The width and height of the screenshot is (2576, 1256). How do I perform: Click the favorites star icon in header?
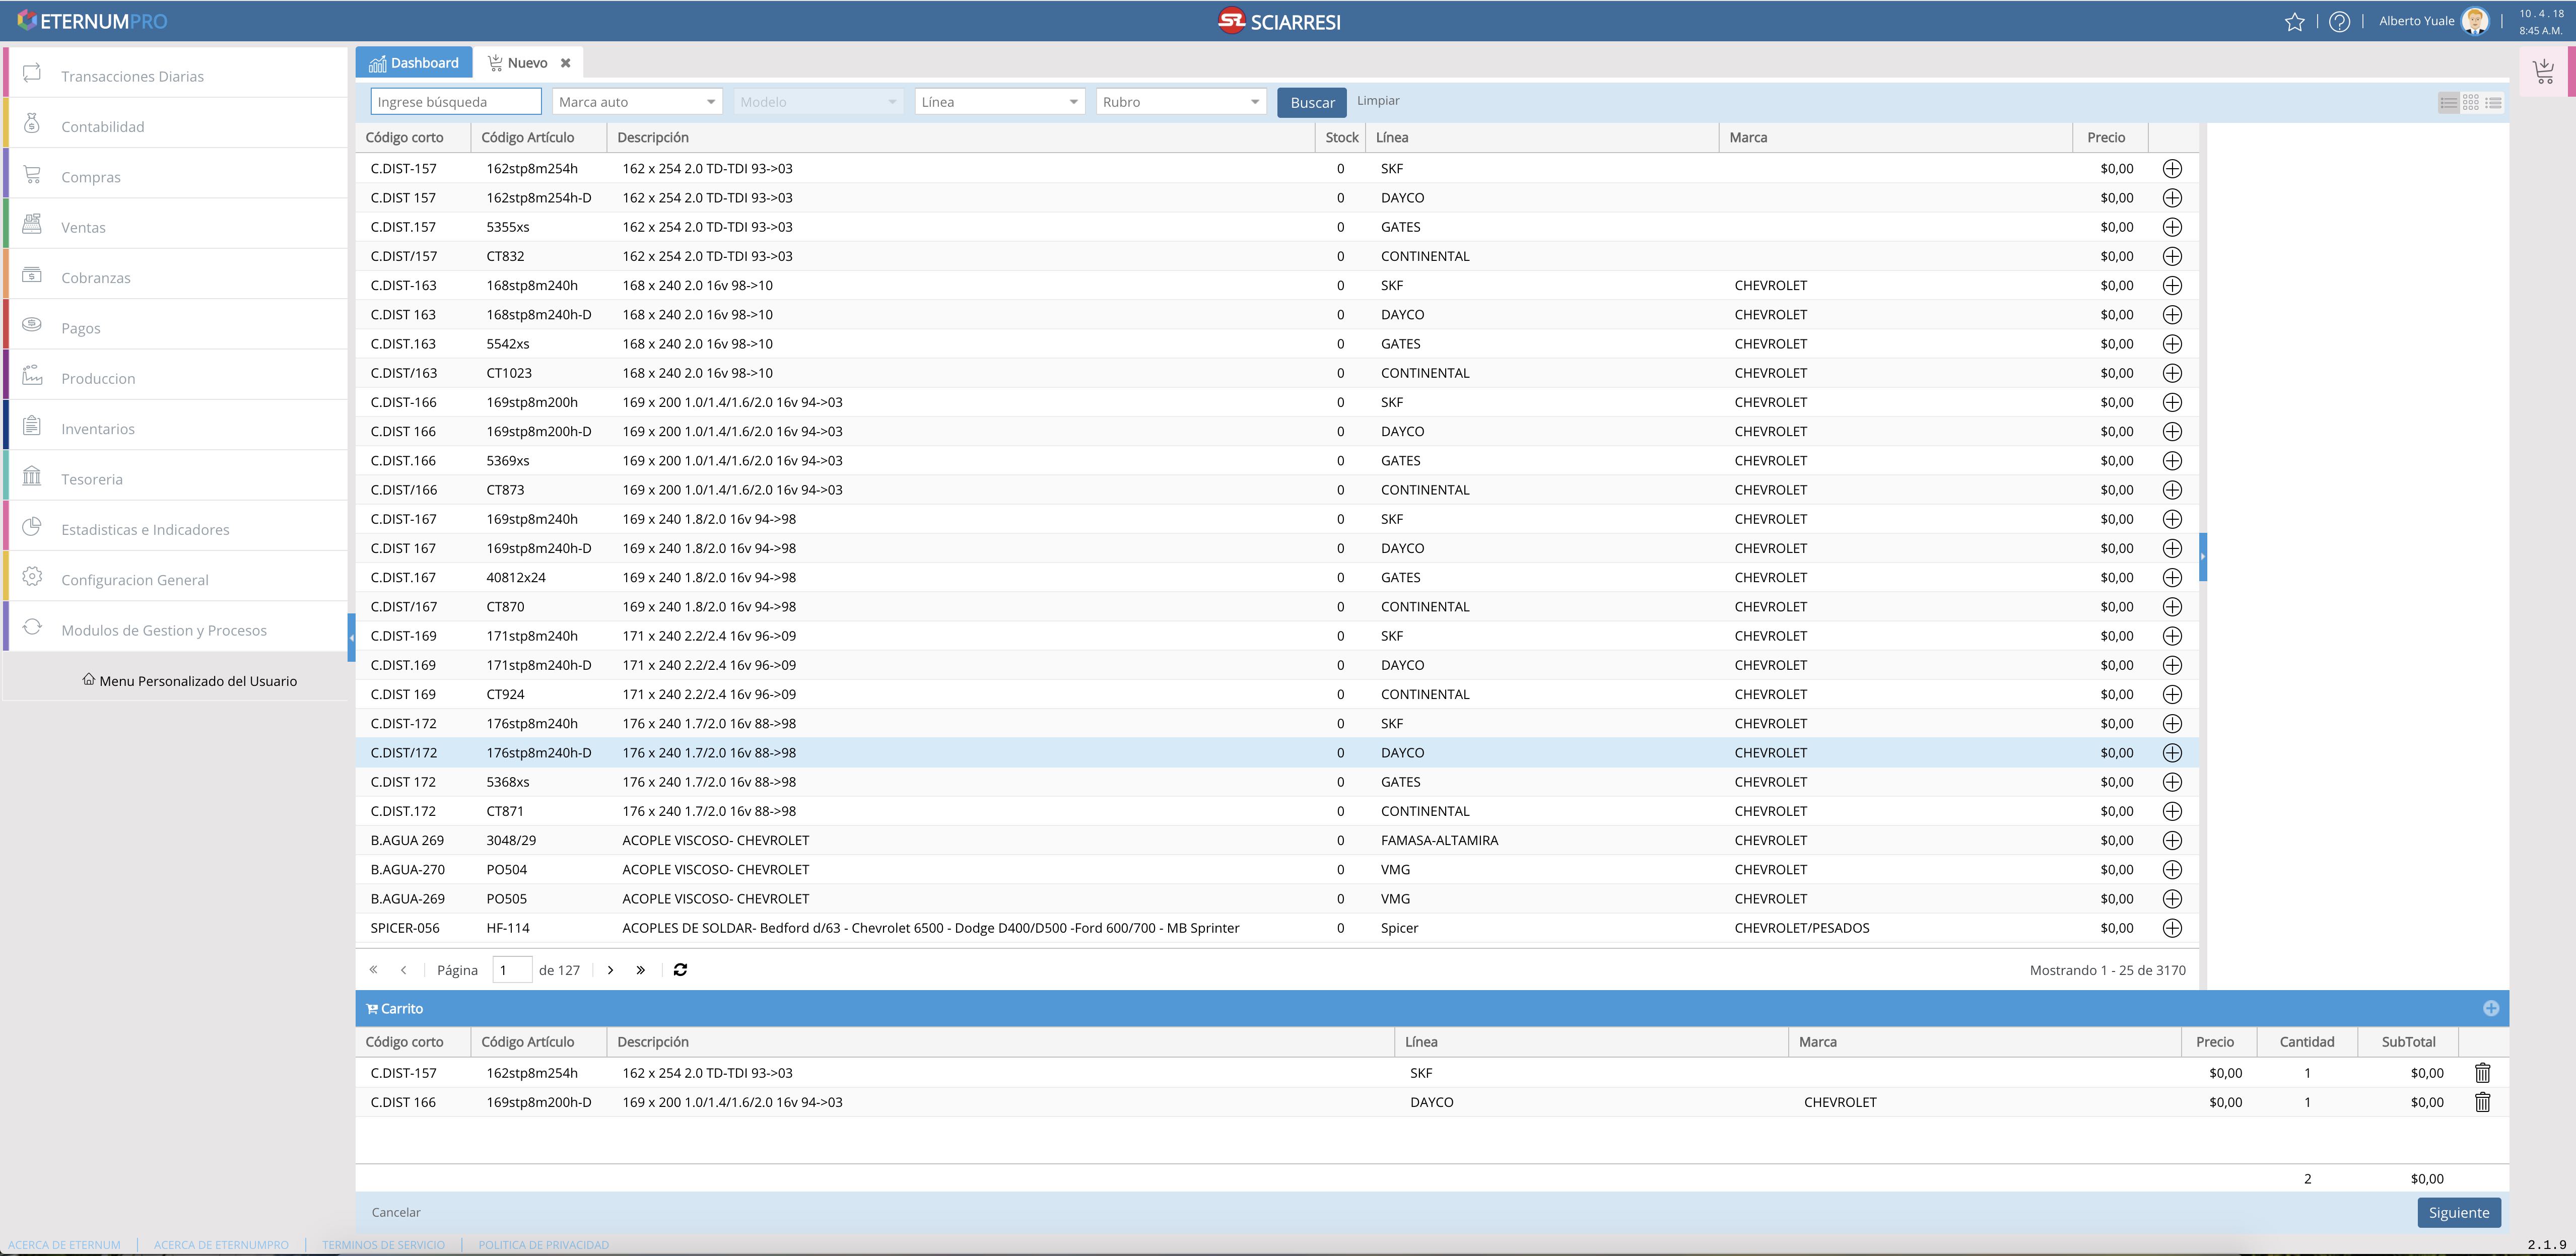pyautogui.click(x=2294, y=21)
